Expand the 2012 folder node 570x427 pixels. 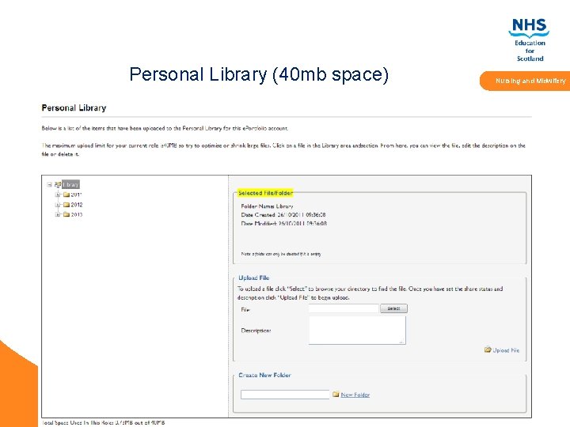58,205
